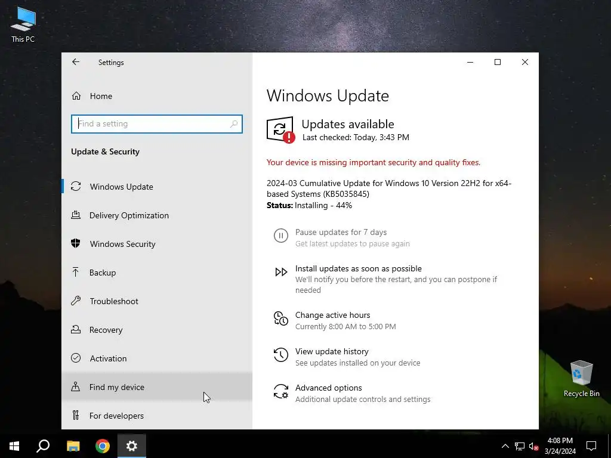Close the Settings window
Screen dimensions: 611x458
click(525, 62)
